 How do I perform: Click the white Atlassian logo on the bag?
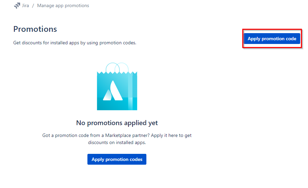113,91
